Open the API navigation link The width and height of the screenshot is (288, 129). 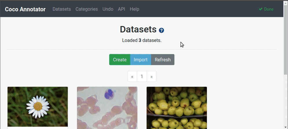[x=121, y=9]
